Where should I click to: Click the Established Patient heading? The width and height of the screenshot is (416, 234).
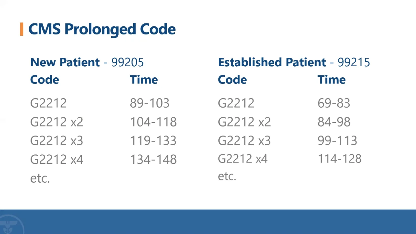(x=272, y=62)
